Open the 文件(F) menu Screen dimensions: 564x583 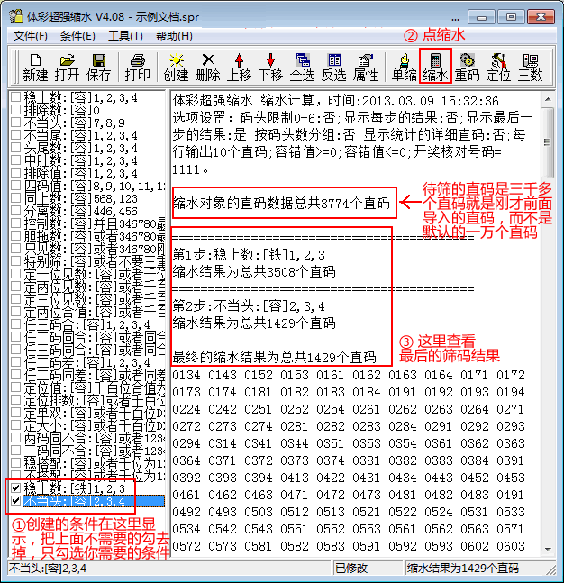[30, 36]
